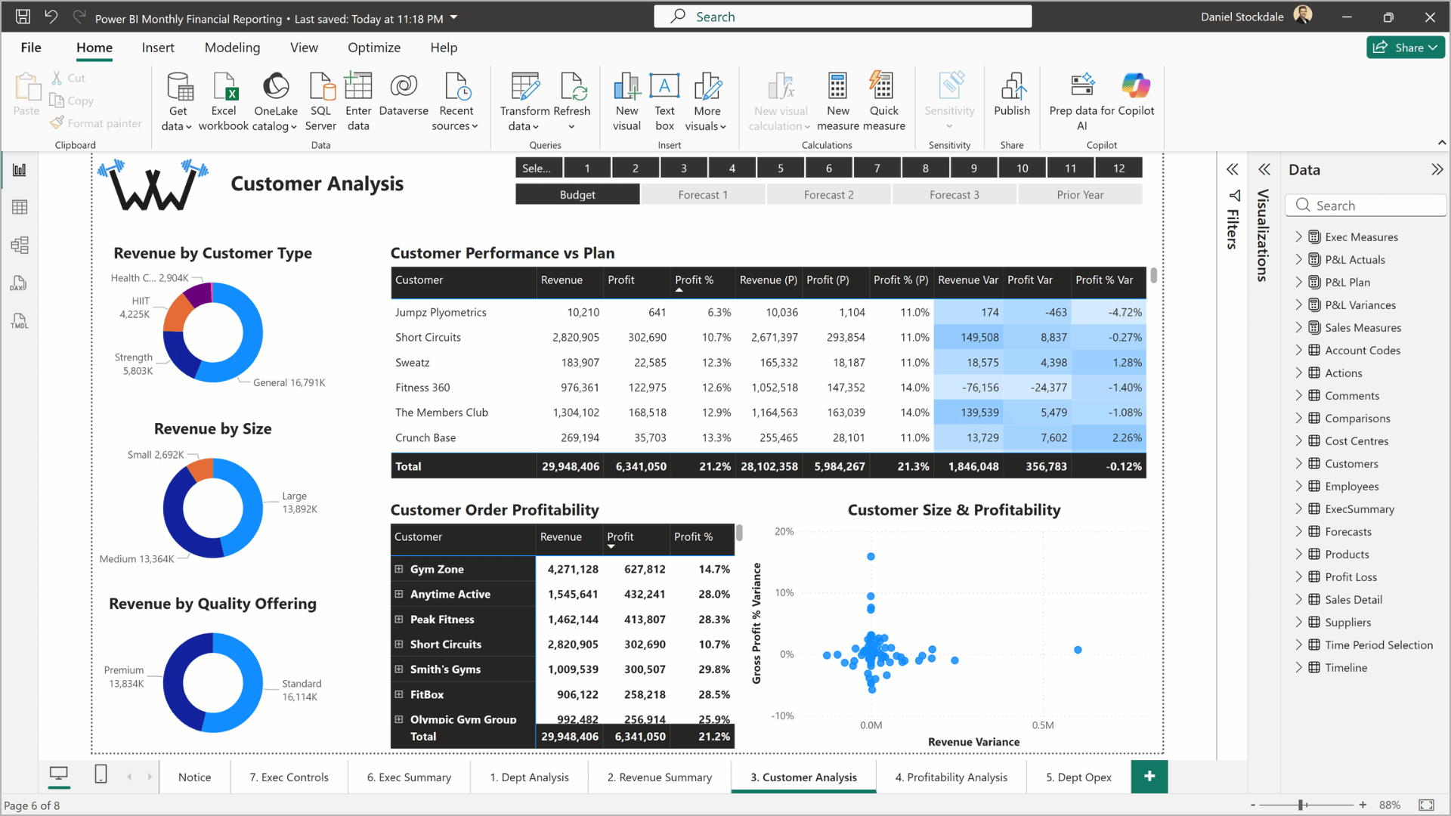The width and height of the screenshot is (1451, 816).
Task: Expand the Customers table
Action: click(x=1298, y=463)
